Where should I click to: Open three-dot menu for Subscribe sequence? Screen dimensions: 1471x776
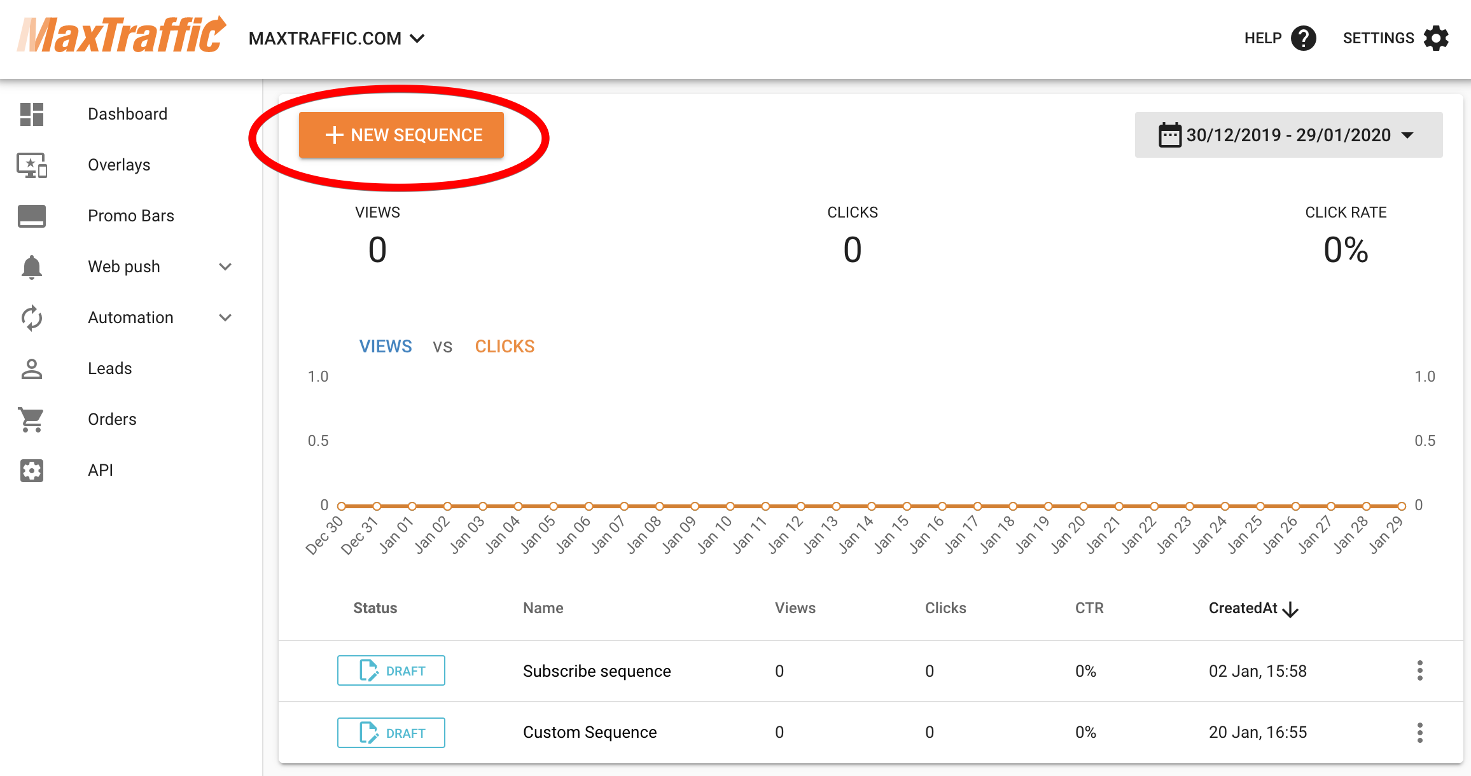pyautogui.click(x=1419, y=671)
